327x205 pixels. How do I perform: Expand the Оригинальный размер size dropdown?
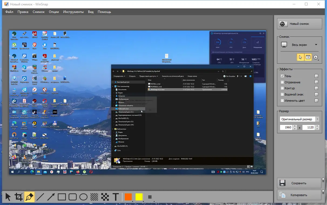click(x=317, y=119)
